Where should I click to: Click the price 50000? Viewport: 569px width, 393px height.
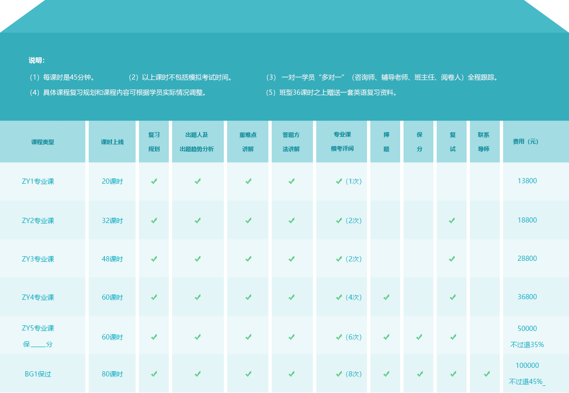point(527,329)
